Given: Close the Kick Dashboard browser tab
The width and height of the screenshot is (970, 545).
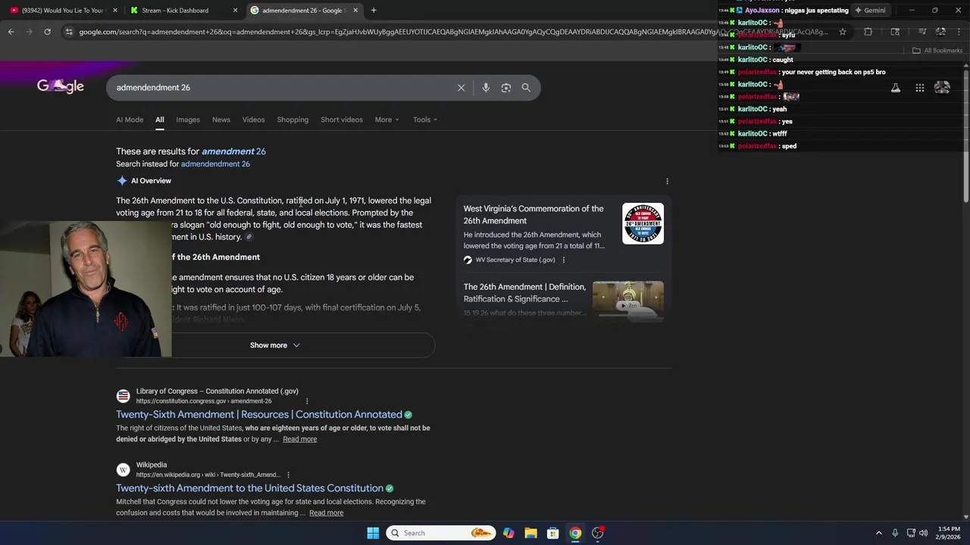Looking at the screenshot, I should [235, 11].
